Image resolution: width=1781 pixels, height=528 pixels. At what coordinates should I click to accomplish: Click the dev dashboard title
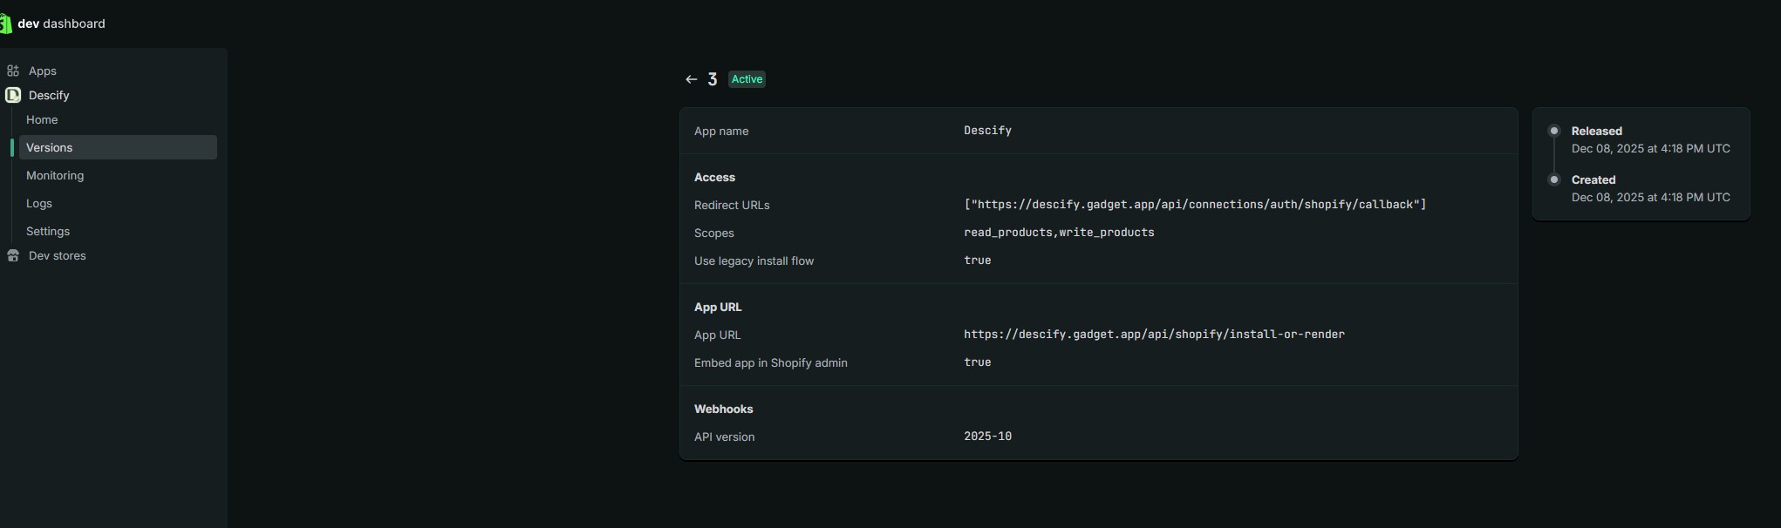pos(61,24)
